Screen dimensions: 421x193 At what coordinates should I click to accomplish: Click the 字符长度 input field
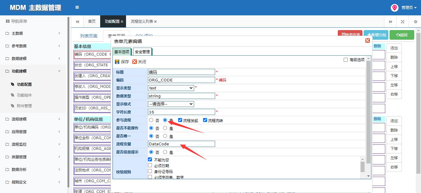182,112
